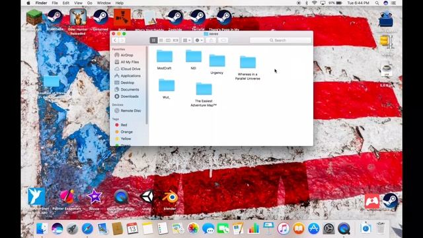Click the Finder Search field
The width and height of the screenshot is (423, 238).
pyautogui.click(x=280, y=40)
